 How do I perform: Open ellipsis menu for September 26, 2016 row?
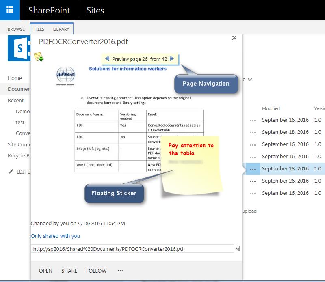[x=253, y=181]
